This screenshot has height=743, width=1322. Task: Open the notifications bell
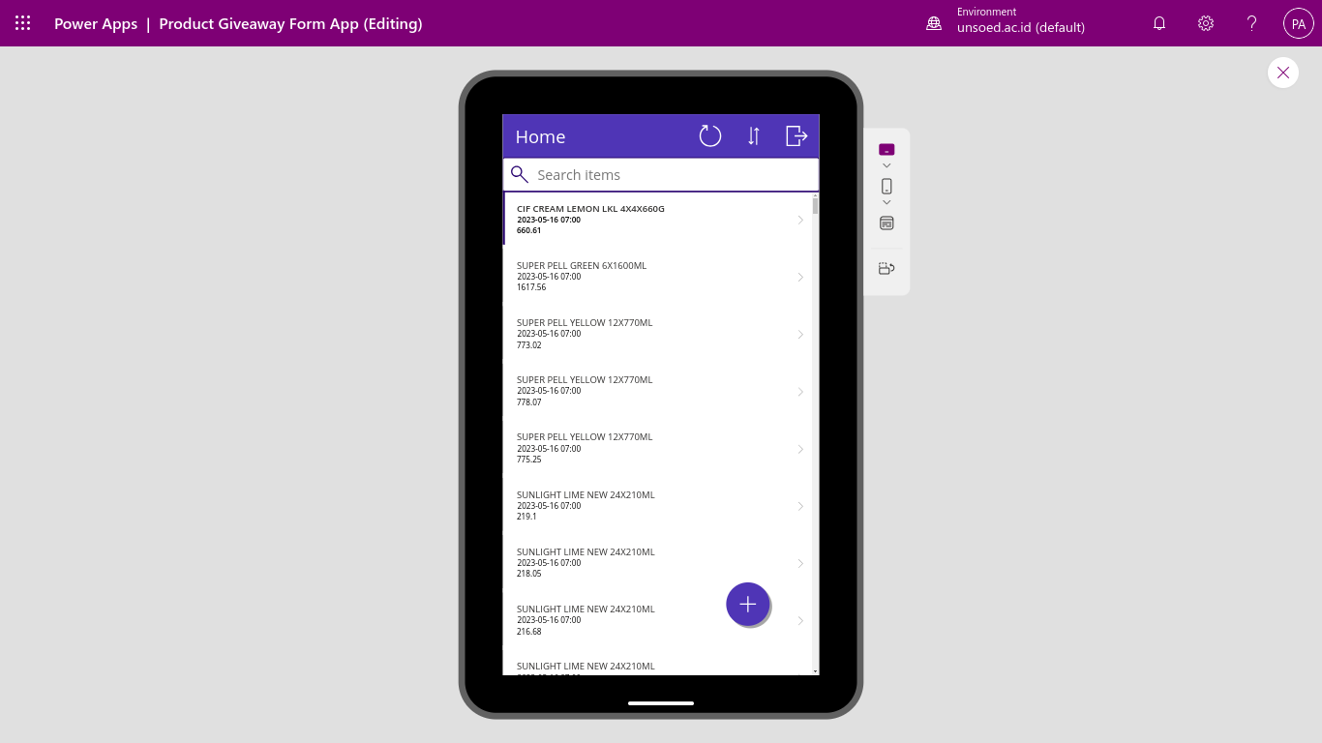click(1159, 23)
